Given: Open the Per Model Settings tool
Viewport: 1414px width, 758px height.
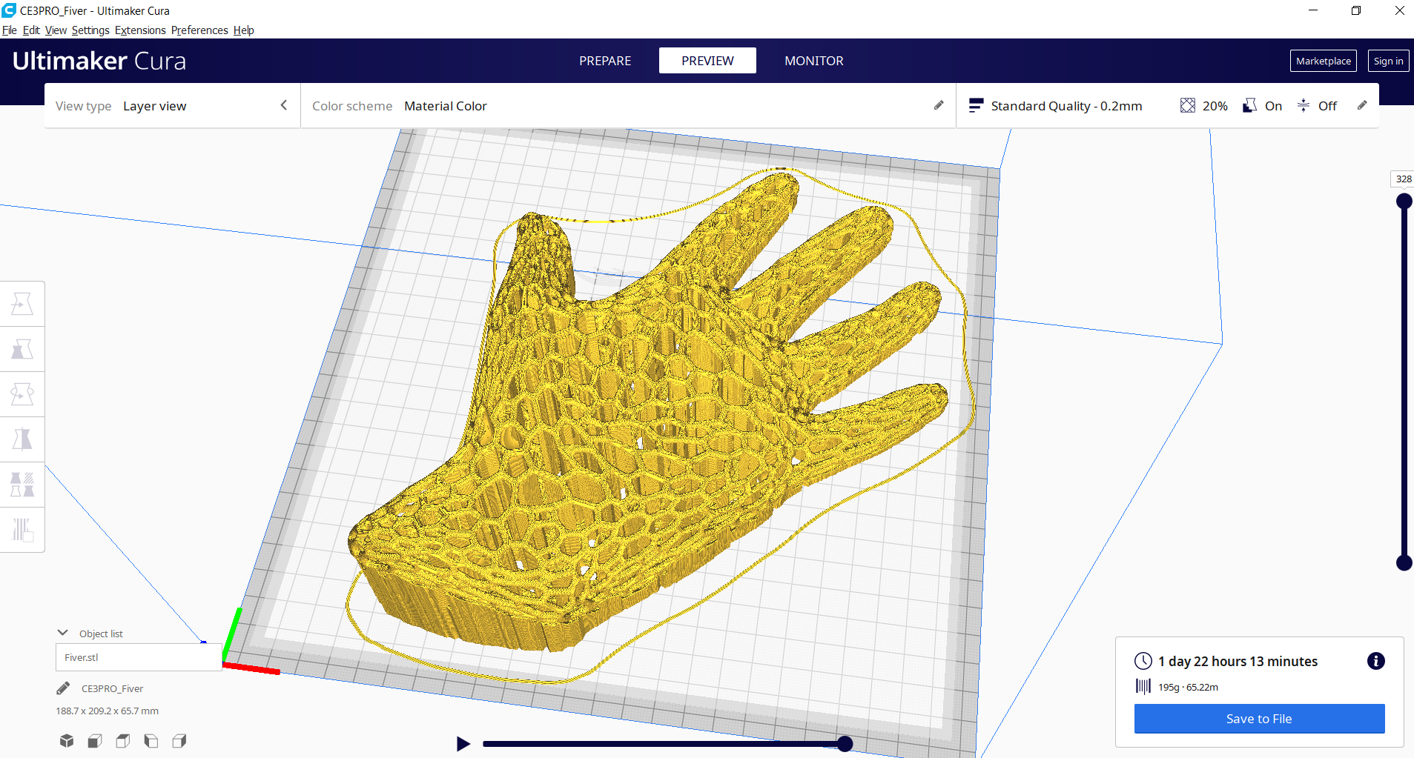Looking at the screenshot, I should point(22,485).
